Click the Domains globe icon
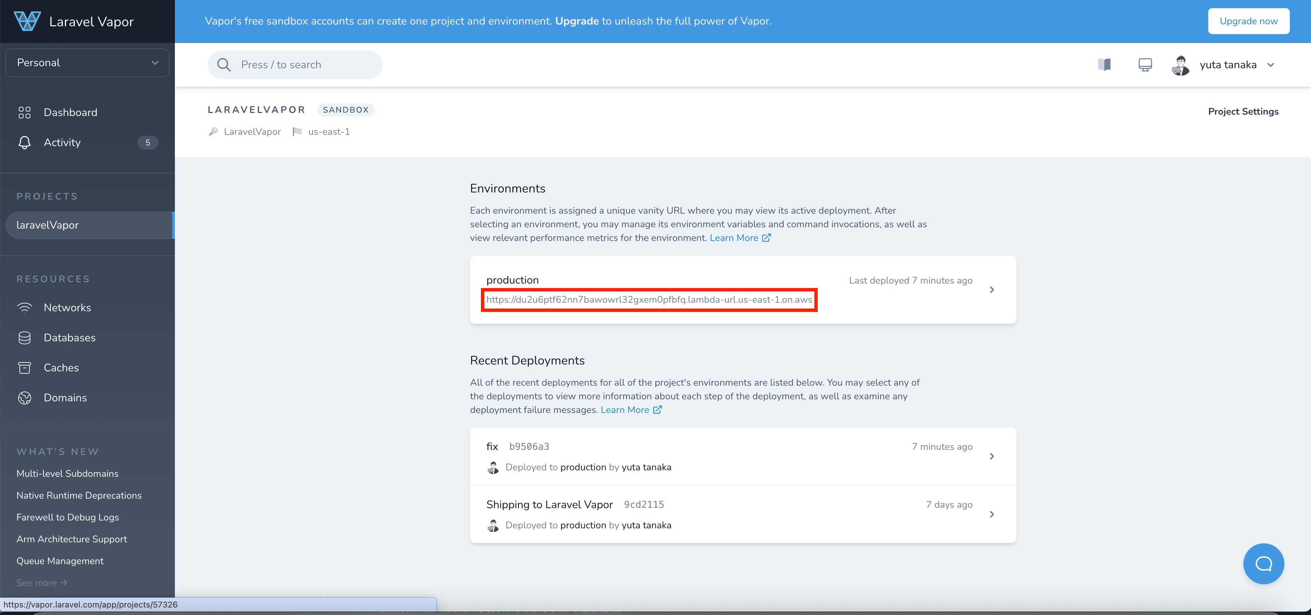Viewport: 1311px width, 615px height. pos(25,397)
